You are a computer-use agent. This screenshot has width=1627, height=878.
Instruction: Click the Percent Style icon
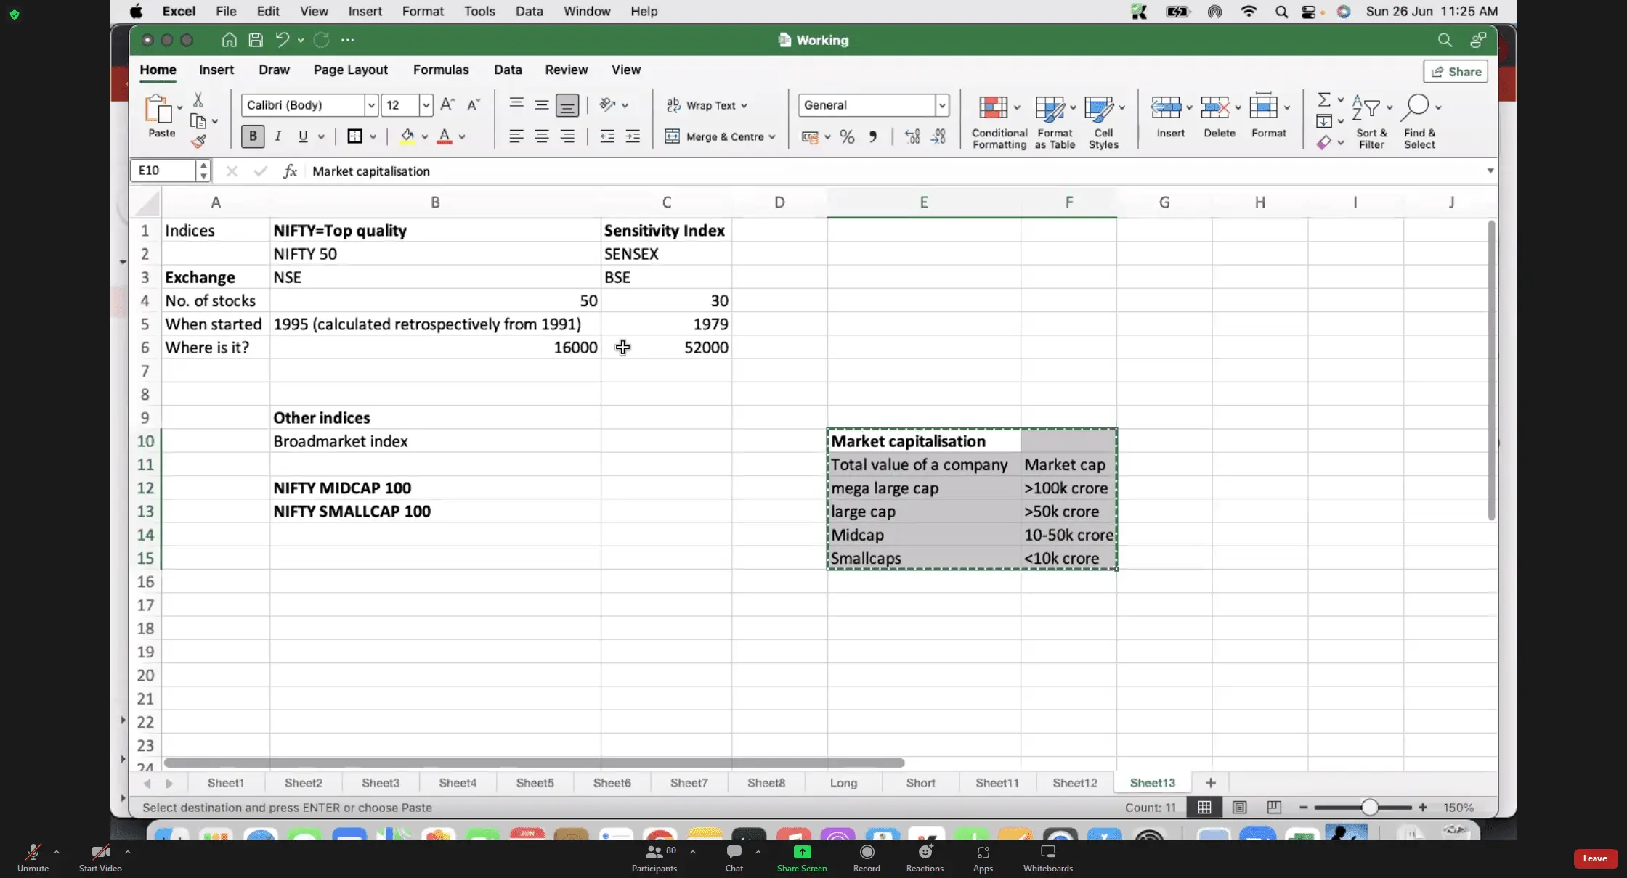point(847,136)
